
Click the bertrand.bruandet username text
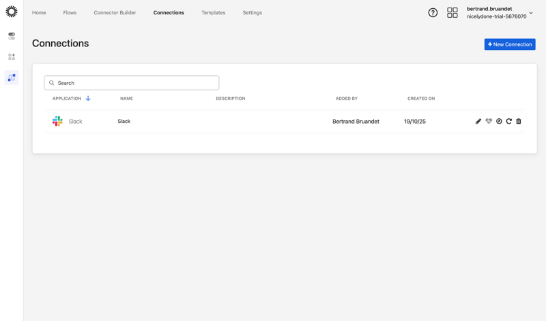coord(489,9)
